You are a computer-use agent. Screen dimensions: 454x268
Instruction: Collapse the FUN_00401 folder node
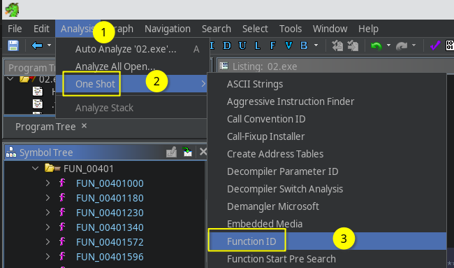pos(36,168)
